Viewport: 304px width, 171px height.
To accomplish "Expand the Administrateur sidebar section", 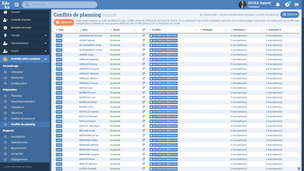I will (46, 43).
